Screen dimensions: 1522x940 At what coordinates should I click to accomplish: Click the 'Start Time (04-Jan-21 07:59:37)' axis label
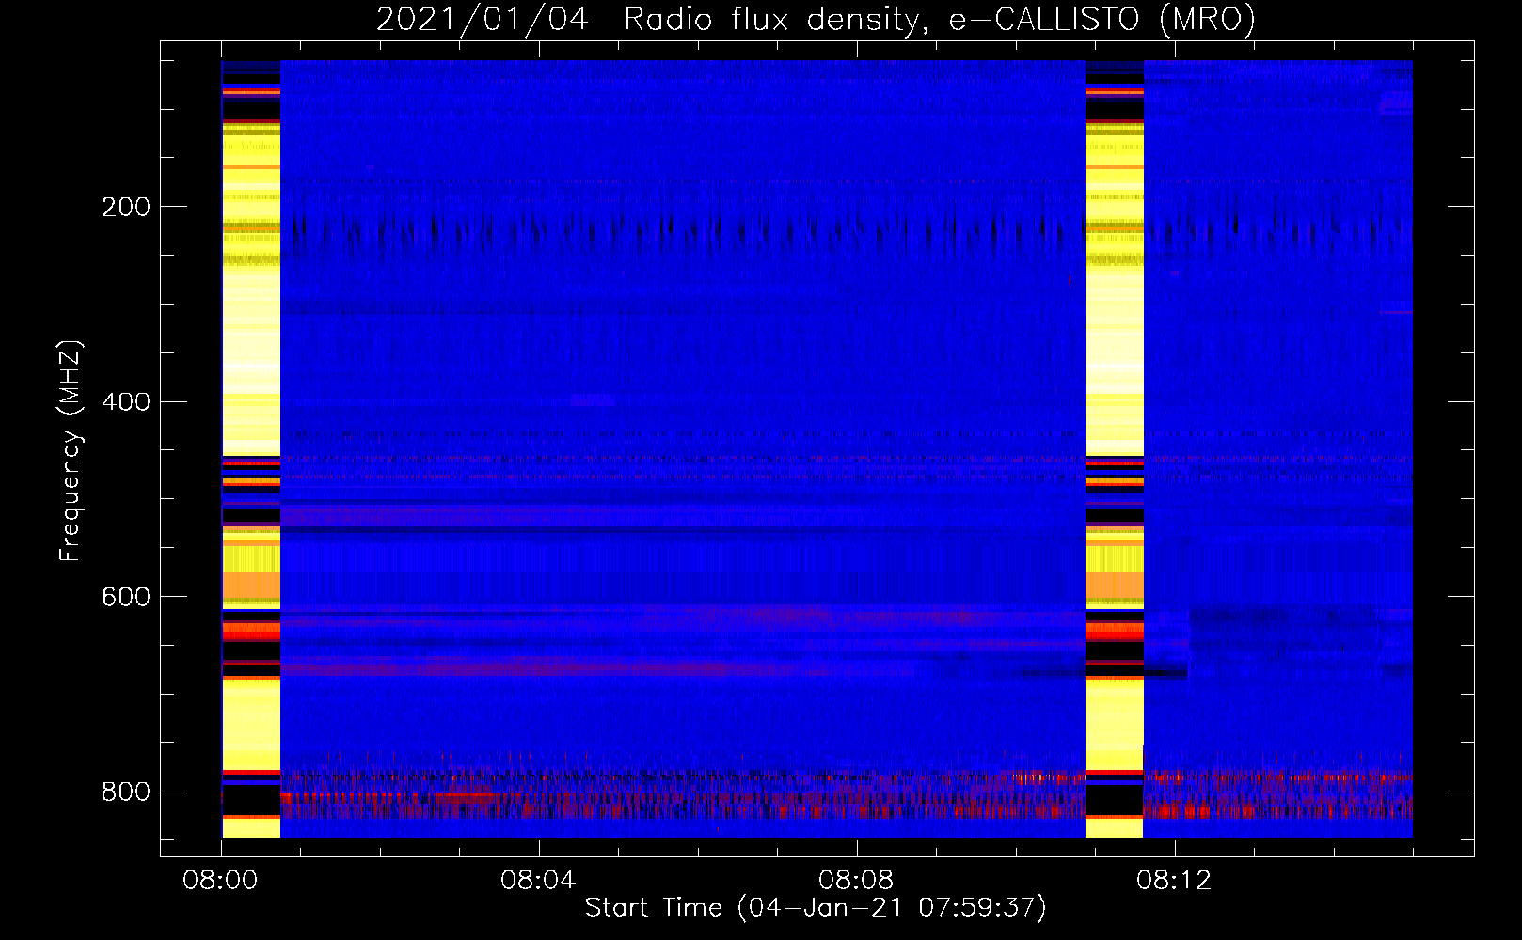click(816, 907)
